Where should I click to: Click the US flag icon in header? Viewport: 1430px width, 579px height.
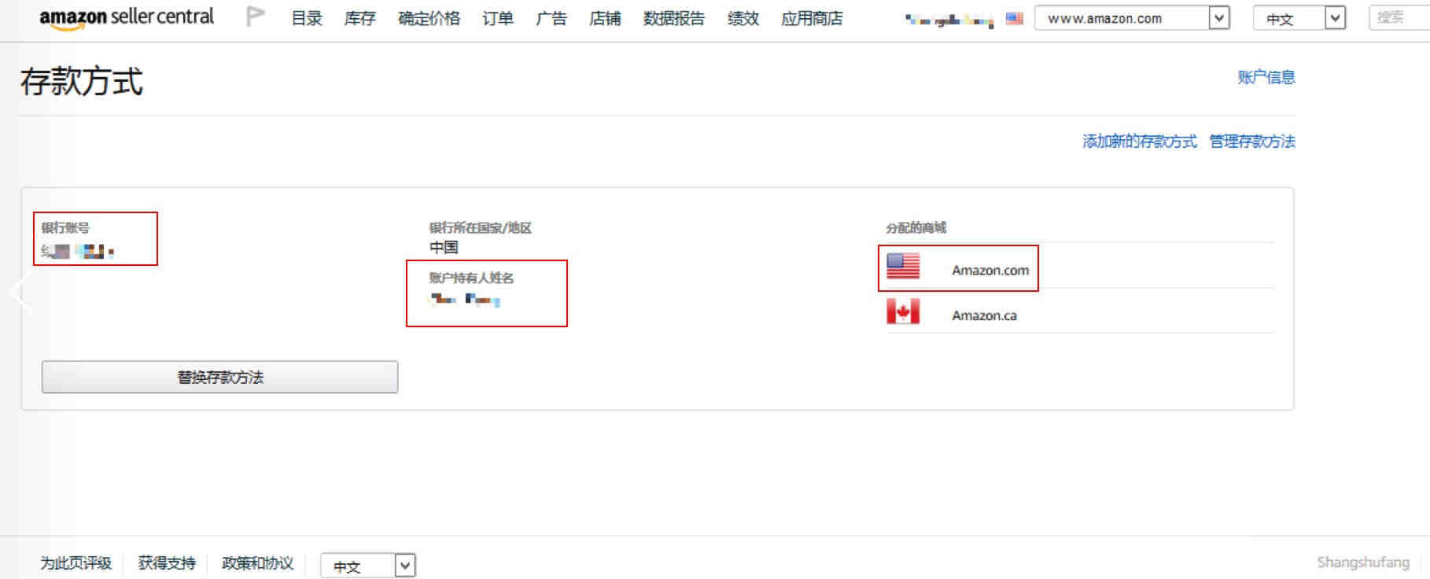1015,18
